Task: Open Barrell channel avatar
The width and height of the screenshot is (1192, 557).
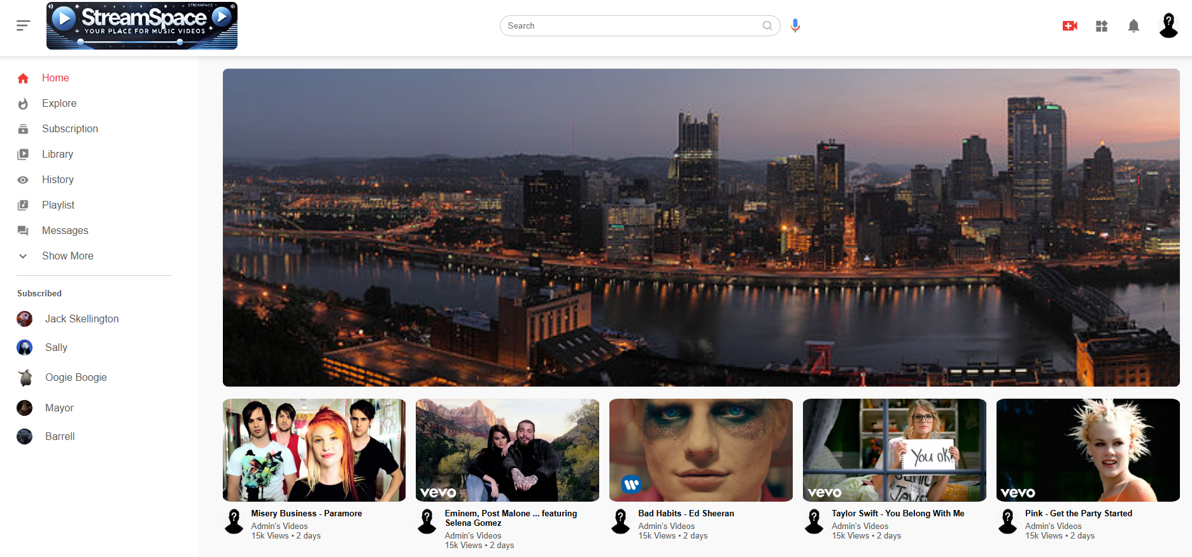Action: pyautogui.click(x=25, y=436)
